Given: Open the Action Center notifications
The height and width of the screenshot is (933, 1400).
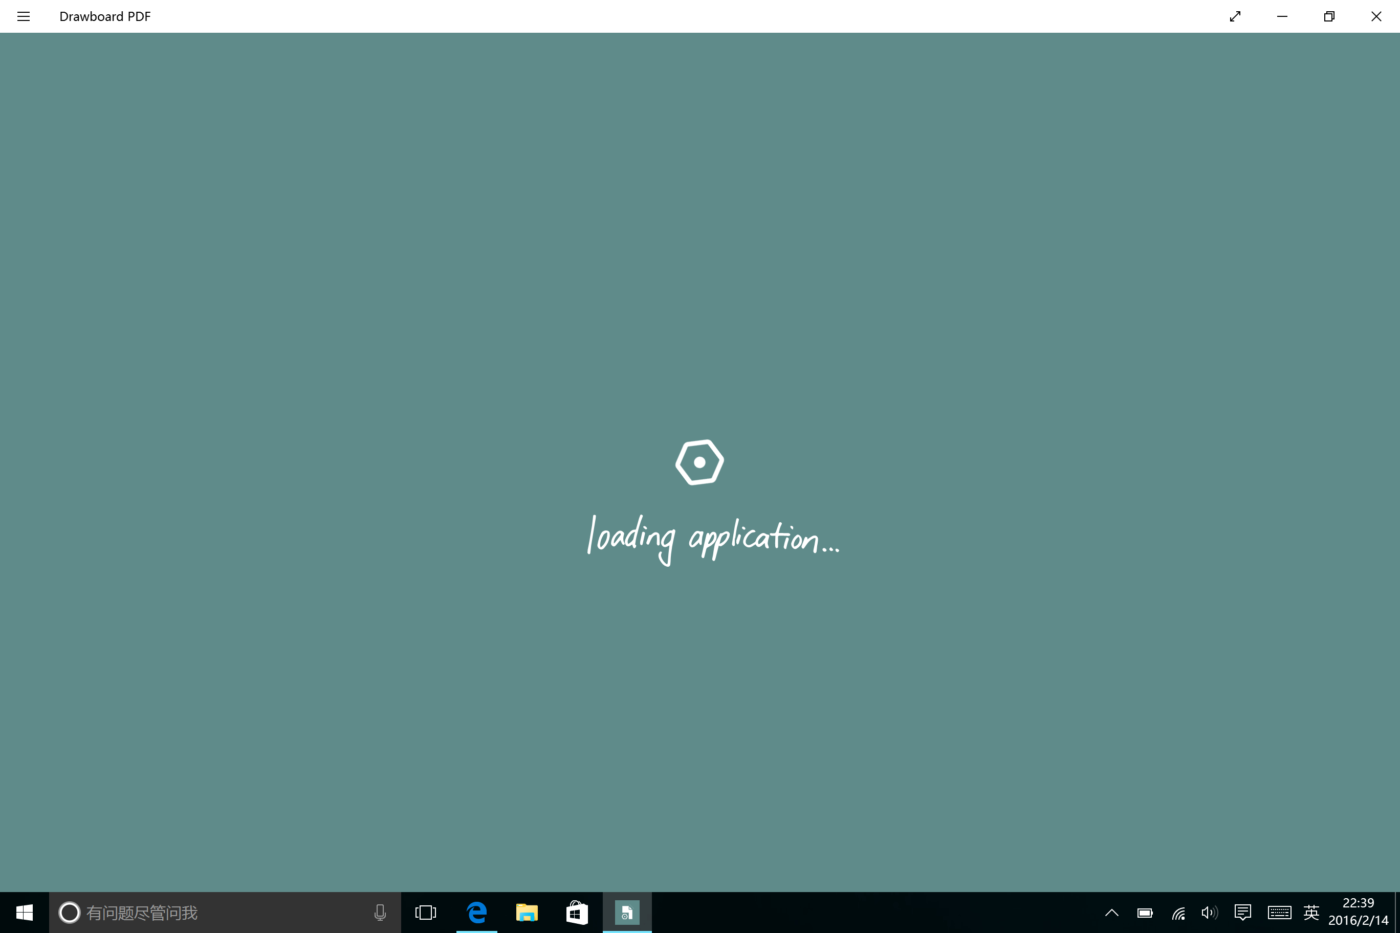Looking at the screenshot, I should 1242,912.
